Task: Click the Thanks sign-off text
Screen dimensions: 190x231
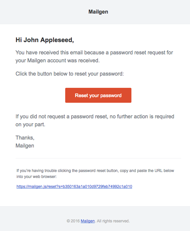Action: 25,138
